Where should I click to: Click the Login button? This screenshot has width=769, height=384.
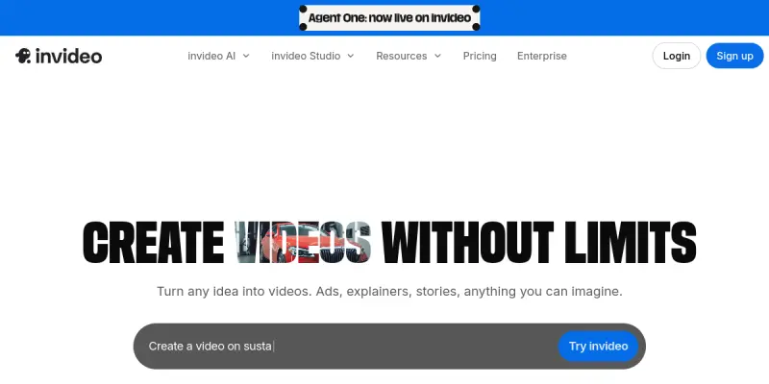tap(677, 56)
